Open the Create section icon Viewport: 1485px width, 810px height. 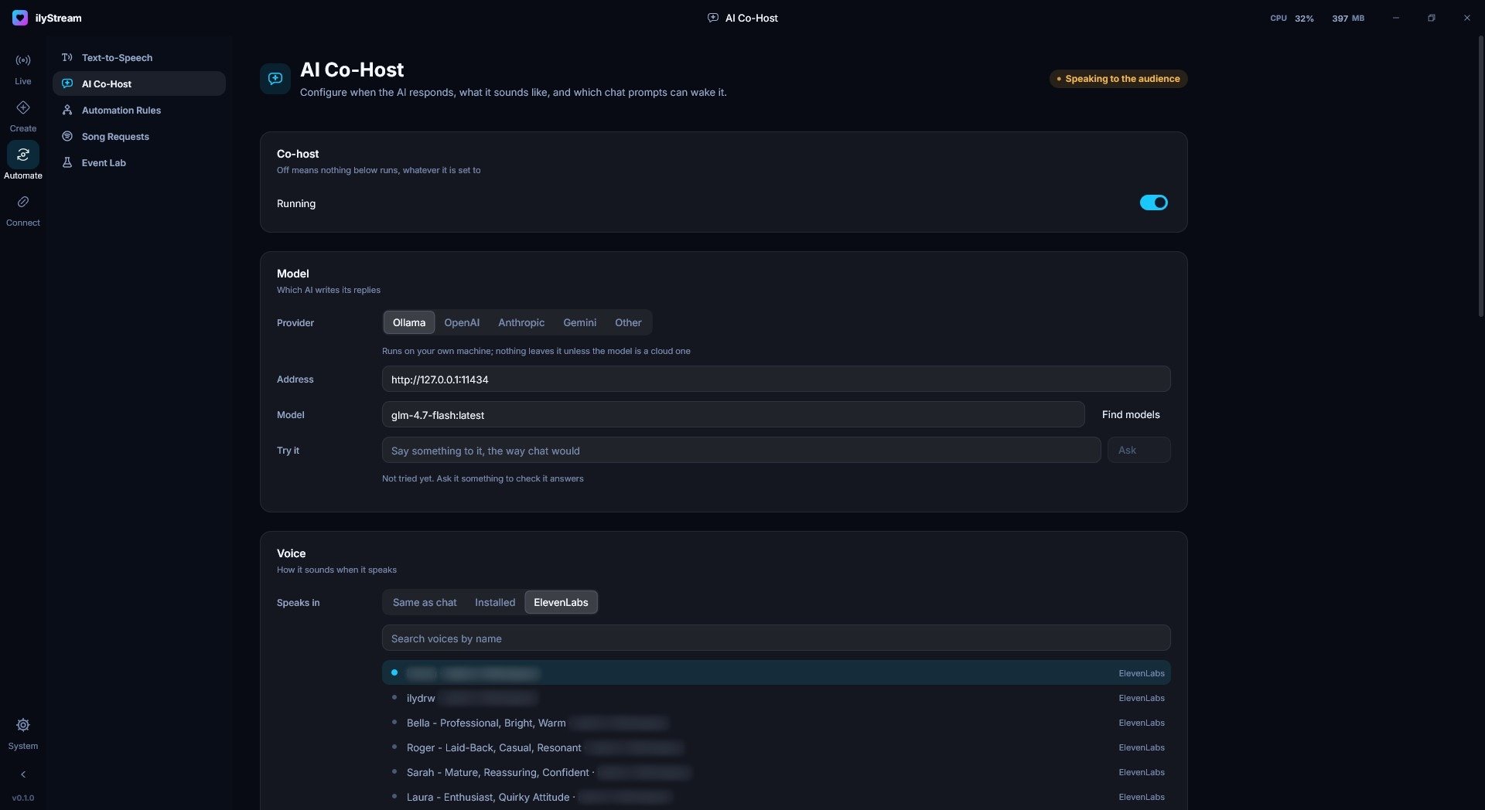click(23, 107)
